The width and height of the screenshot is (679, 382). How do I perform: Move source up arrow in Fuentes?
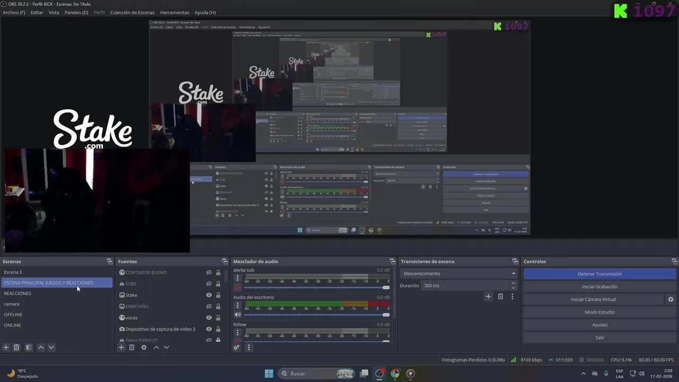[x=156, y=348]
